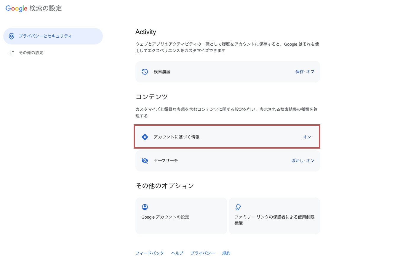Click the Google logo in header
419x261 pixels.
[17, 8]
